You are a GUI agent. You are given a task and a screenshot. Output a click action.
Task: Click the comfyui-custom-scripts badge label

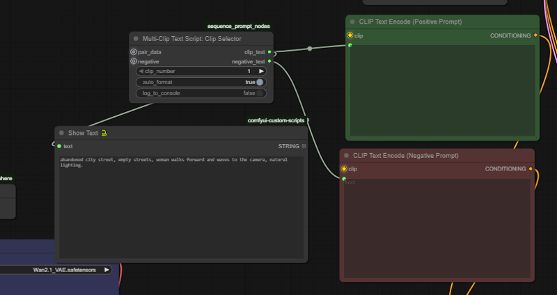276,120
